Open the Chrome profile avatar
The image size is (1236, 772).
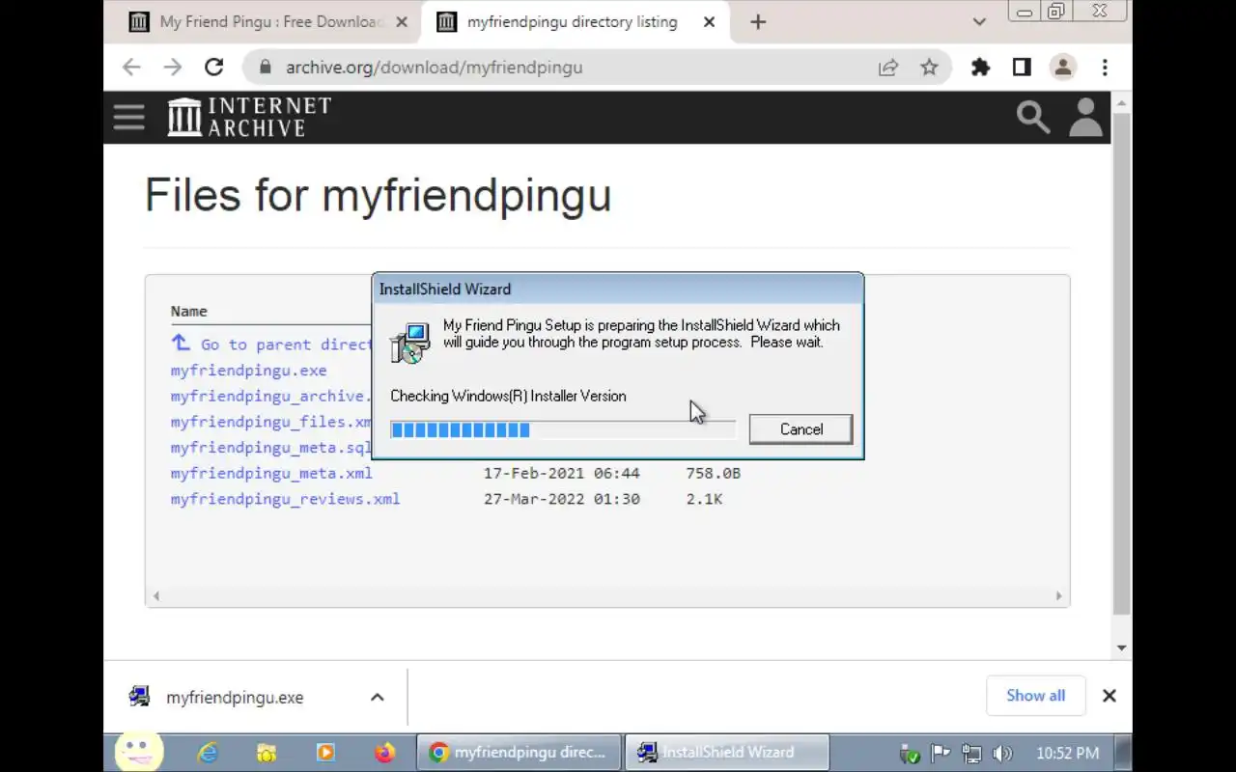click(1063, 68)
